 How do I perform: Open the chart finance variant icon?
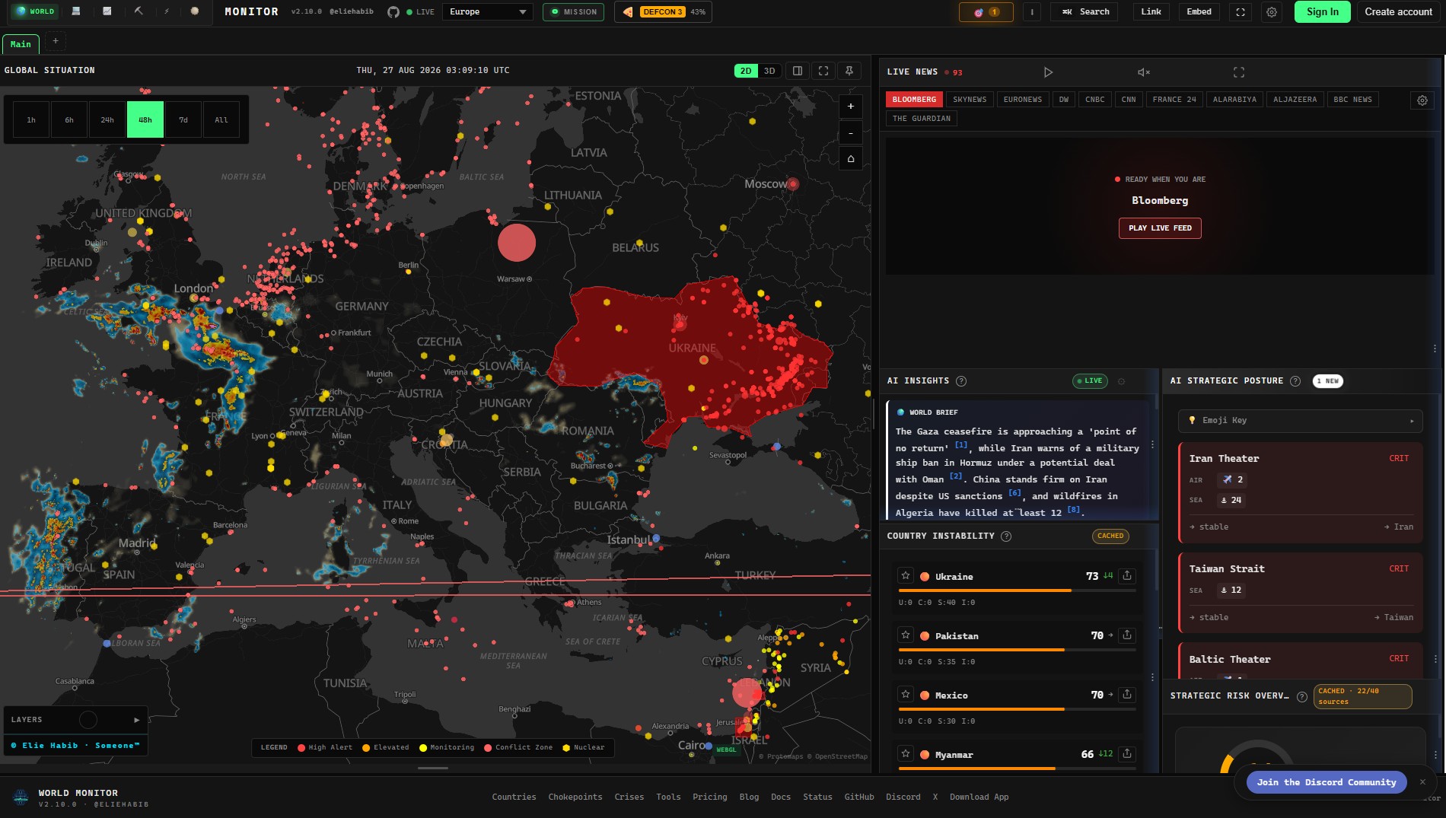tap(107, 11)
